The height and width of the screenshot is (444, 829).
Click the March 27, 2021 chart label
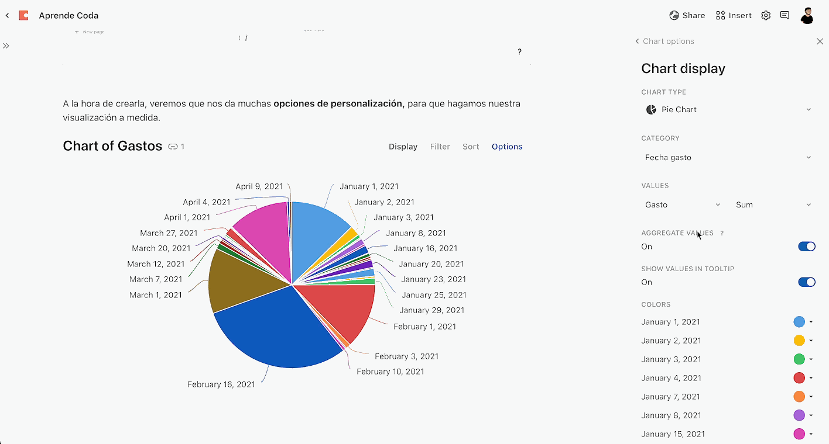(x=169, y=233)
